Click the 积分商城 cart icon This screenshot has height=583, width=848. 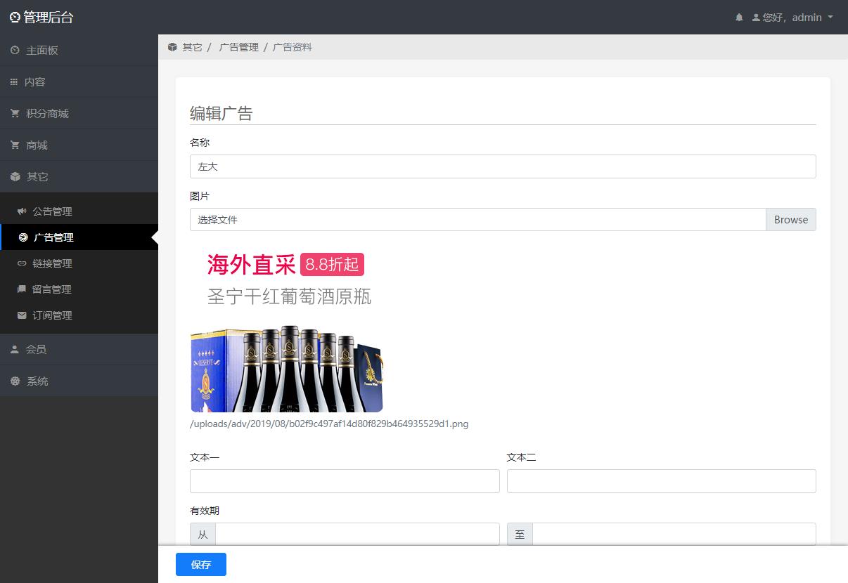(x=15, y=114)
